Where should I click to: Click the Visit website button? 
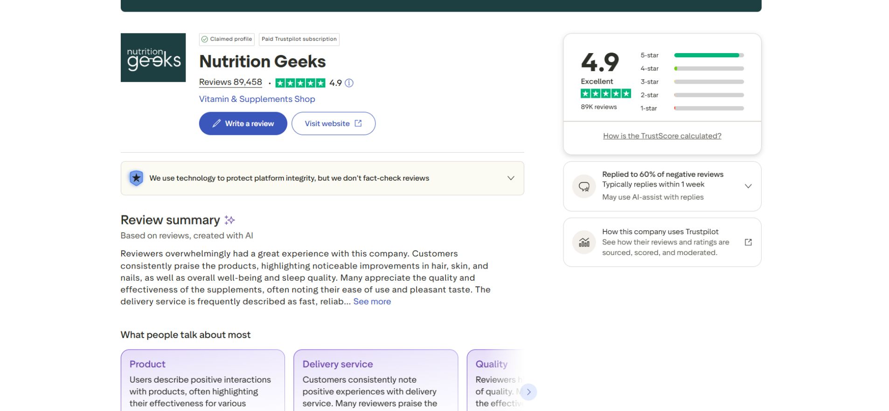point(333,123)
